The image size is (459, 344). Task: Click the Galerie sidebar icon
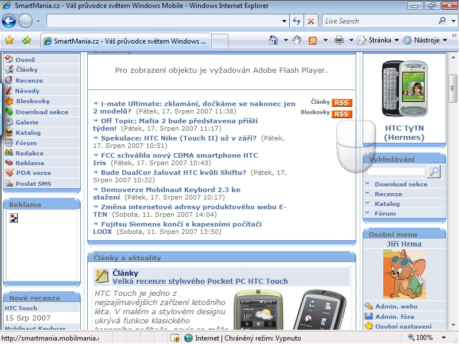click(9, 122)
